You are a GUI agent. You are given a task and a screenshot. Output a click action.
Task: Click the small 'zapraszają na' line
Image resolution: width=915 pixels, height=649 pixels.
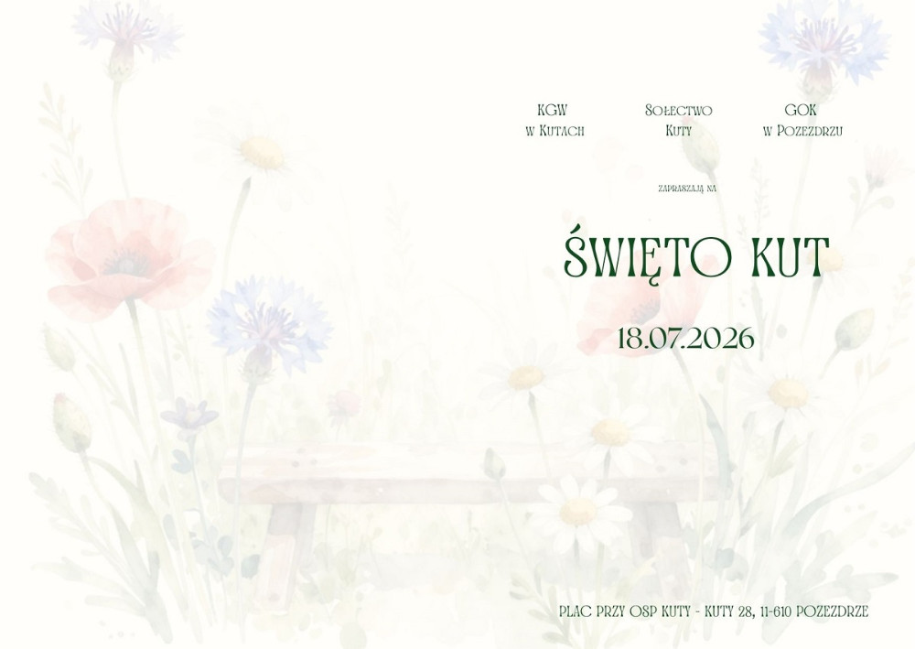point(687,189)
